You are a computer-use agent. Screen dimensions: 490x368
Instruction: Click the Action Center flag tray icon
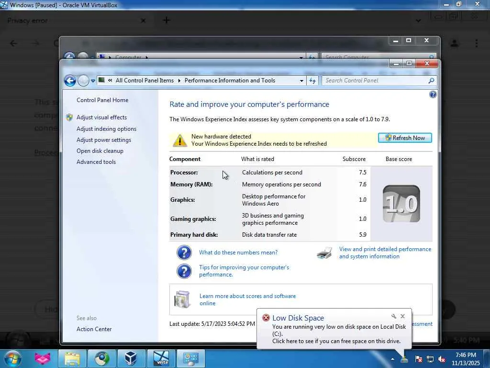click(418, 359)
